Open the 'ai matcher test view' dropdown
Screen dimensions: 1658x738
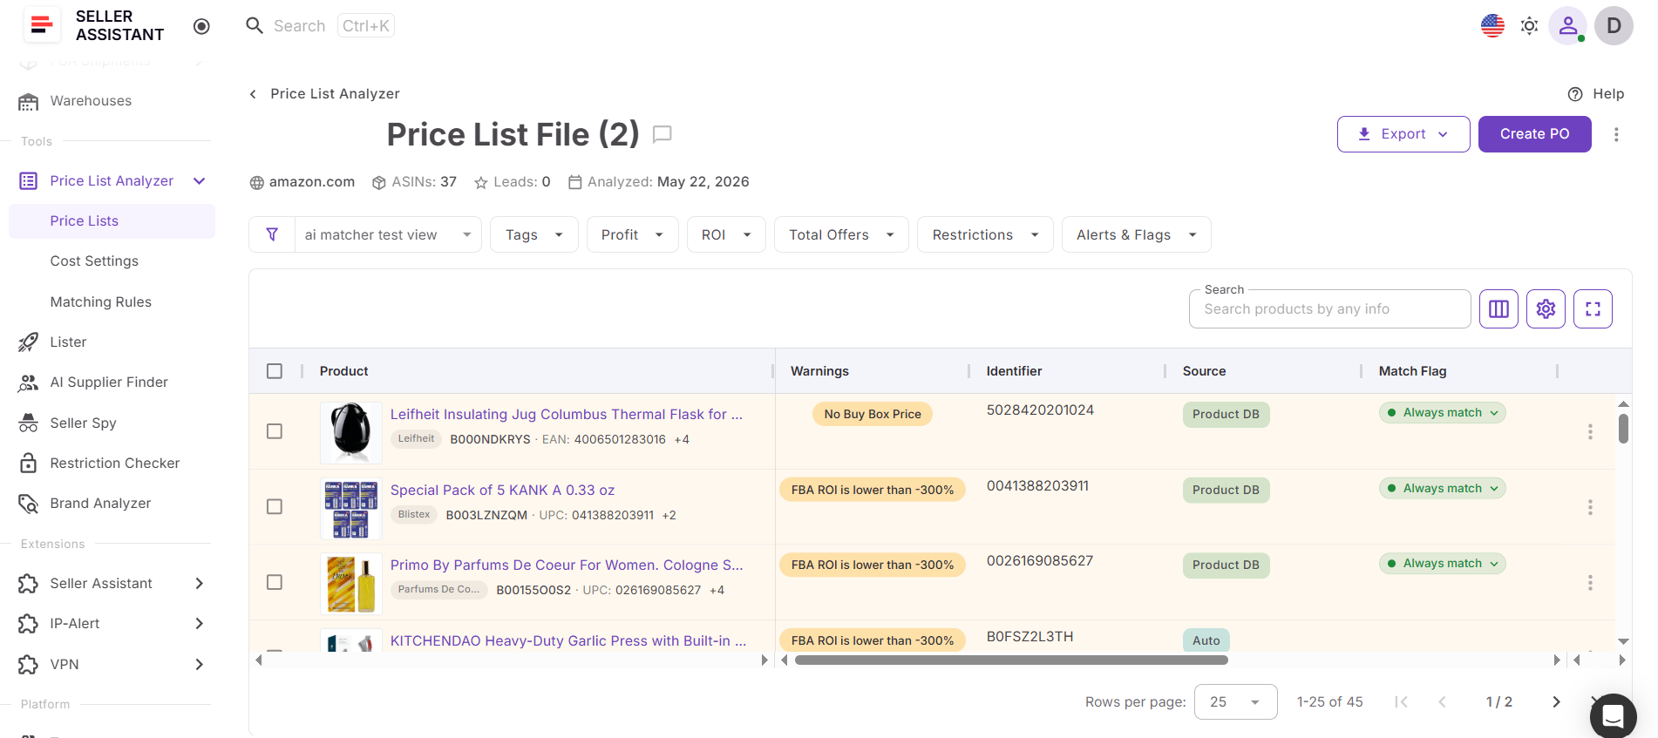[388, 234]
